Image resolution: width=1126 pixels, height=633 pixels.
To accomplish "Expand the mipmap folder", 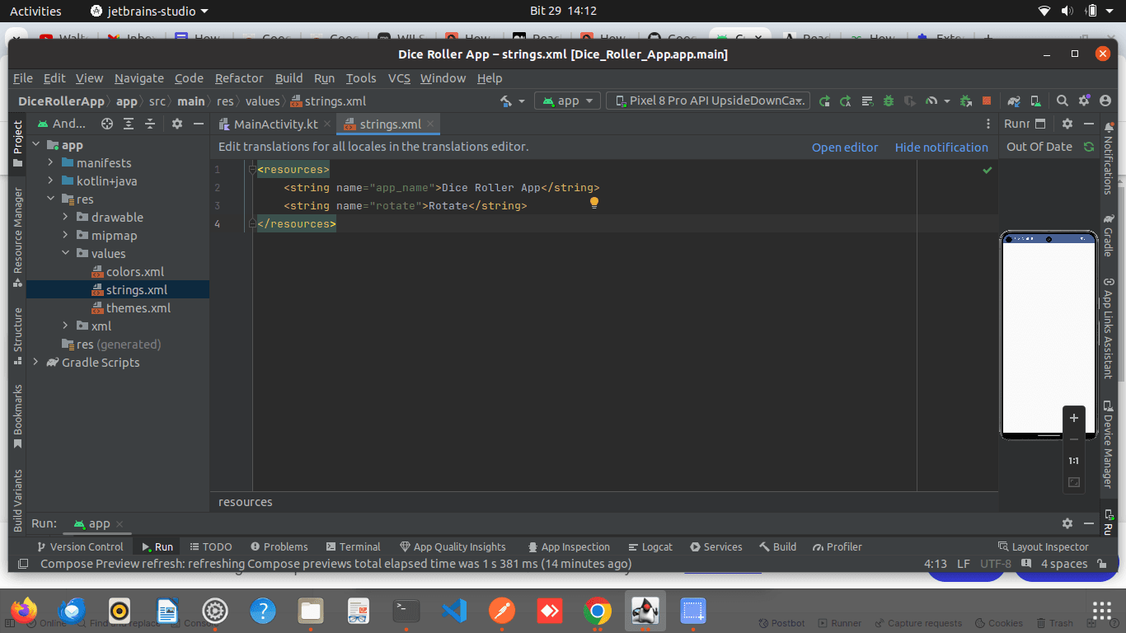I will (x=66, y=236).
